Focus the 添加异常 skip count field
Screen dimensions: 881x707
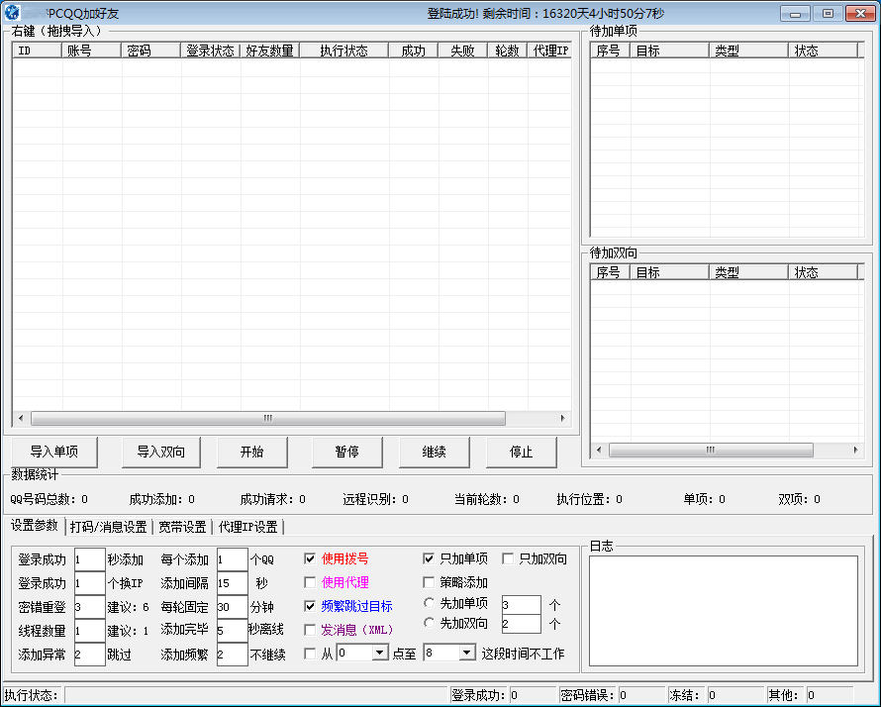(89, 655)
